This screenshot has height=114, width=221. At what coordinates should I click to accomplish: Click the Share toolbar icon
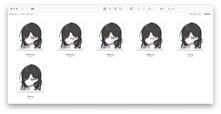coord(138,9)
